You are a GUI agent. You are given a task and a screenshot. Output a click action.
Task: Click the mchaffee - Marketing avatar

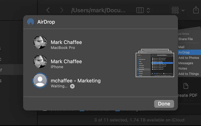click(40, 80)
